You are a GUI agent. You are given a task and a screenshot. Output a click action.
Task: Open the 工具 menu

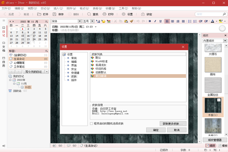[123, 9]
